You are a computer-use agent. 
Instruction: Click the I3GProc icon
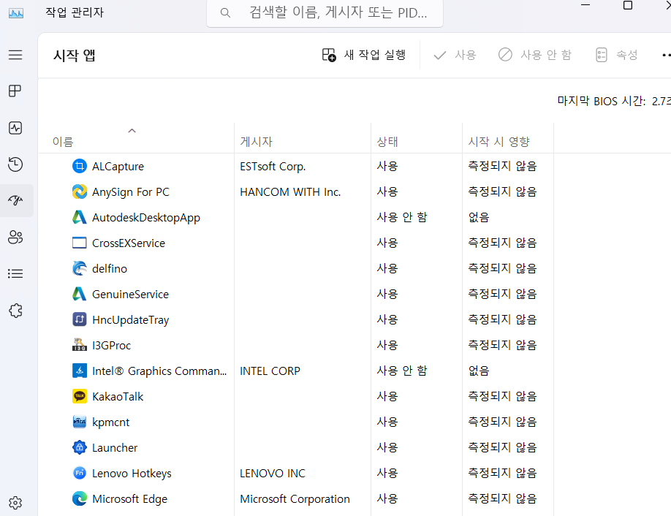[x=80, y=345]
